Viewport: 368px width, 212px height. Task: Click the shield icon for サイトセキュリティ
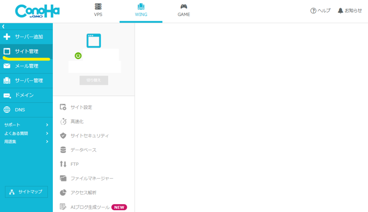(63, 136)
